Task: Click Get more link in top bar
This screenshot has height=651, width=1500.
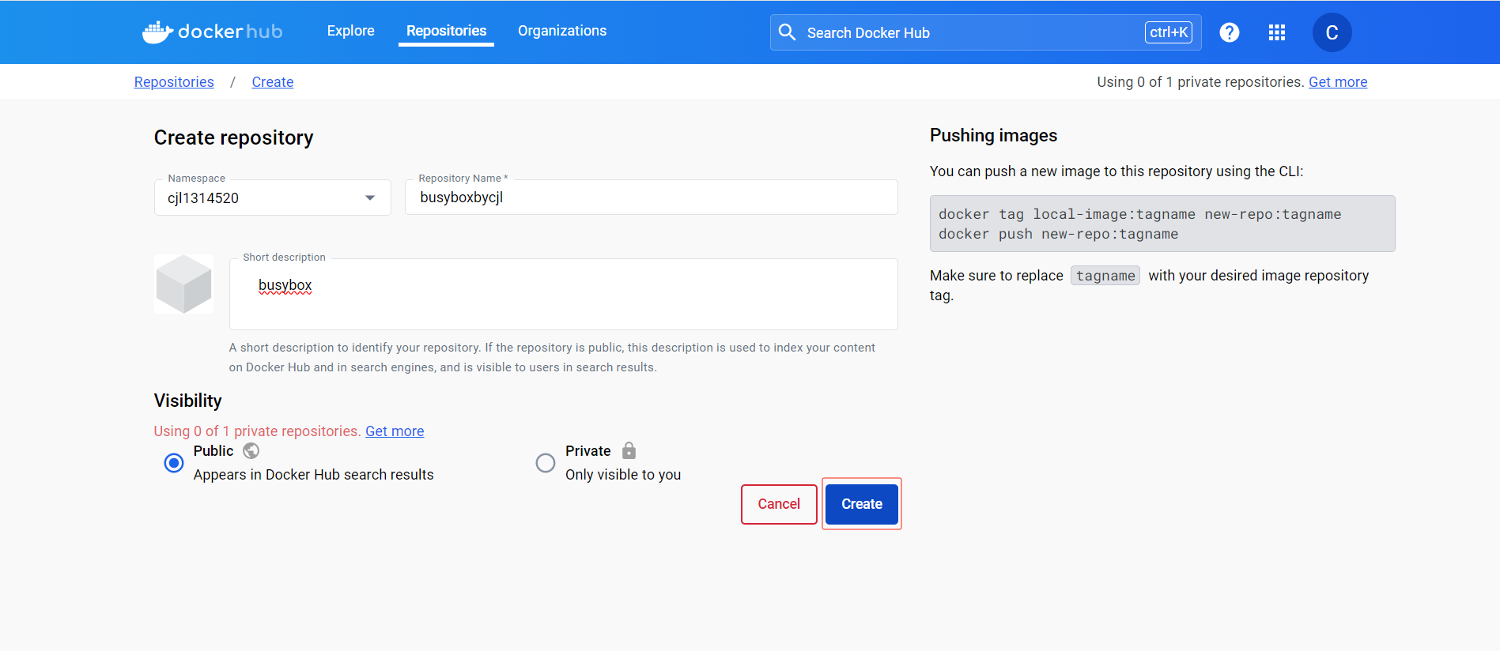Action: point(1338,82)
